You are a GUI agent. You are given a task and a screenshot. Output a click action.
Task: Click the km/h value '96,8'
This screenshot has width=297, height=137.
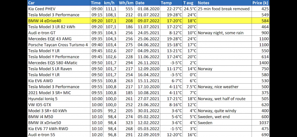113,135
